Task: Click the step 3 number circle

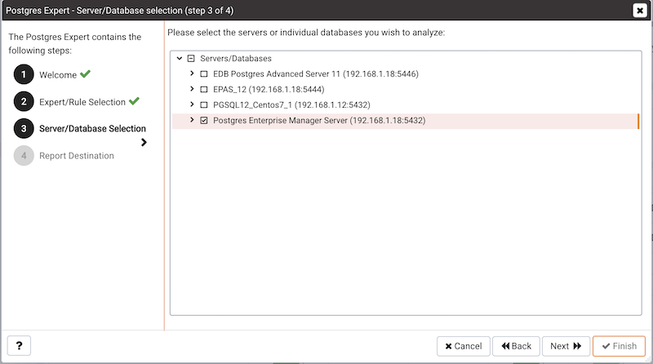Action: tap(24, 128)
